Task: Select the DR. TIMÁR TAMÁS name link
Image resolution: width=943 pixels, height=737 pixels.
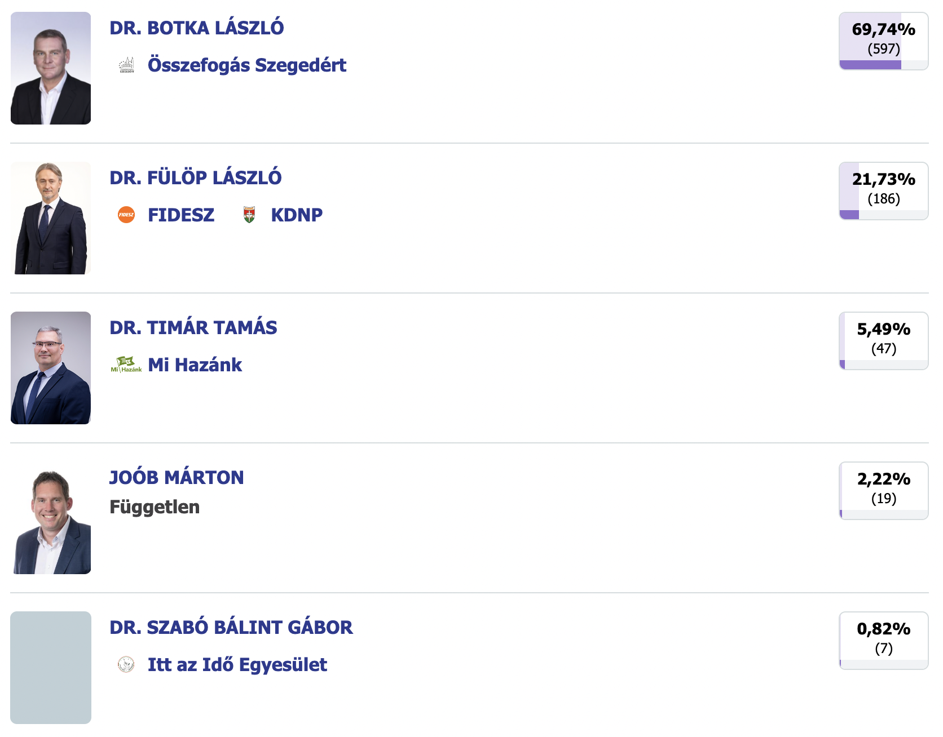Action: (x=193, y=328)
